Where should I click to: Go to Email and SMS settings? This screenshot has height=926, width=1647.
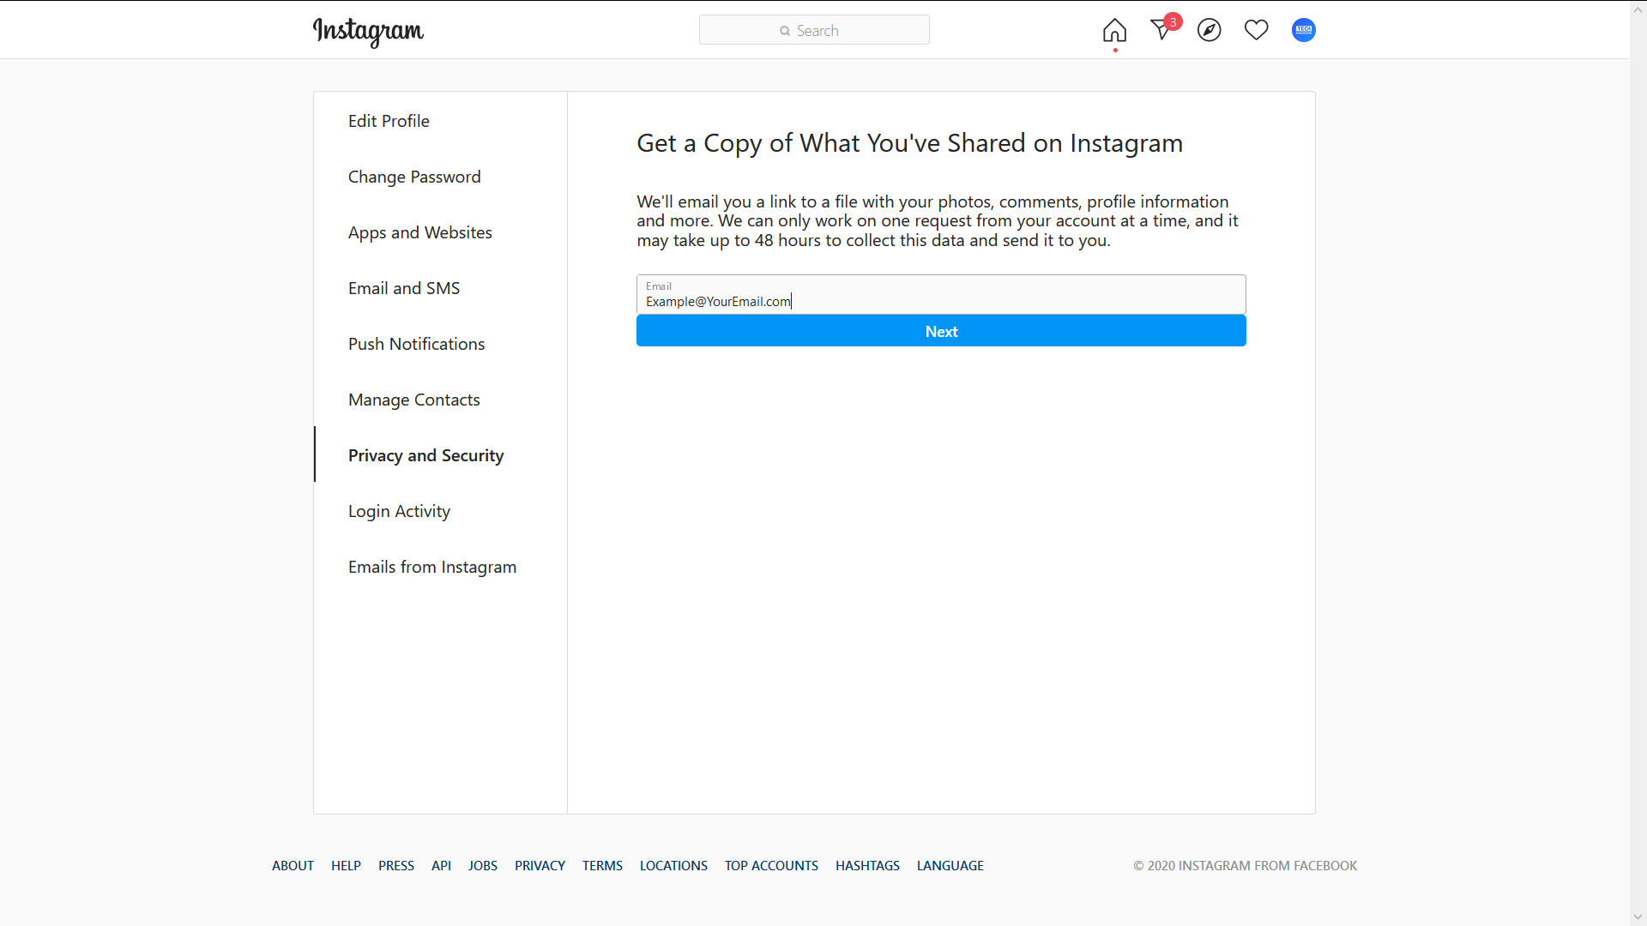[404, 288]
